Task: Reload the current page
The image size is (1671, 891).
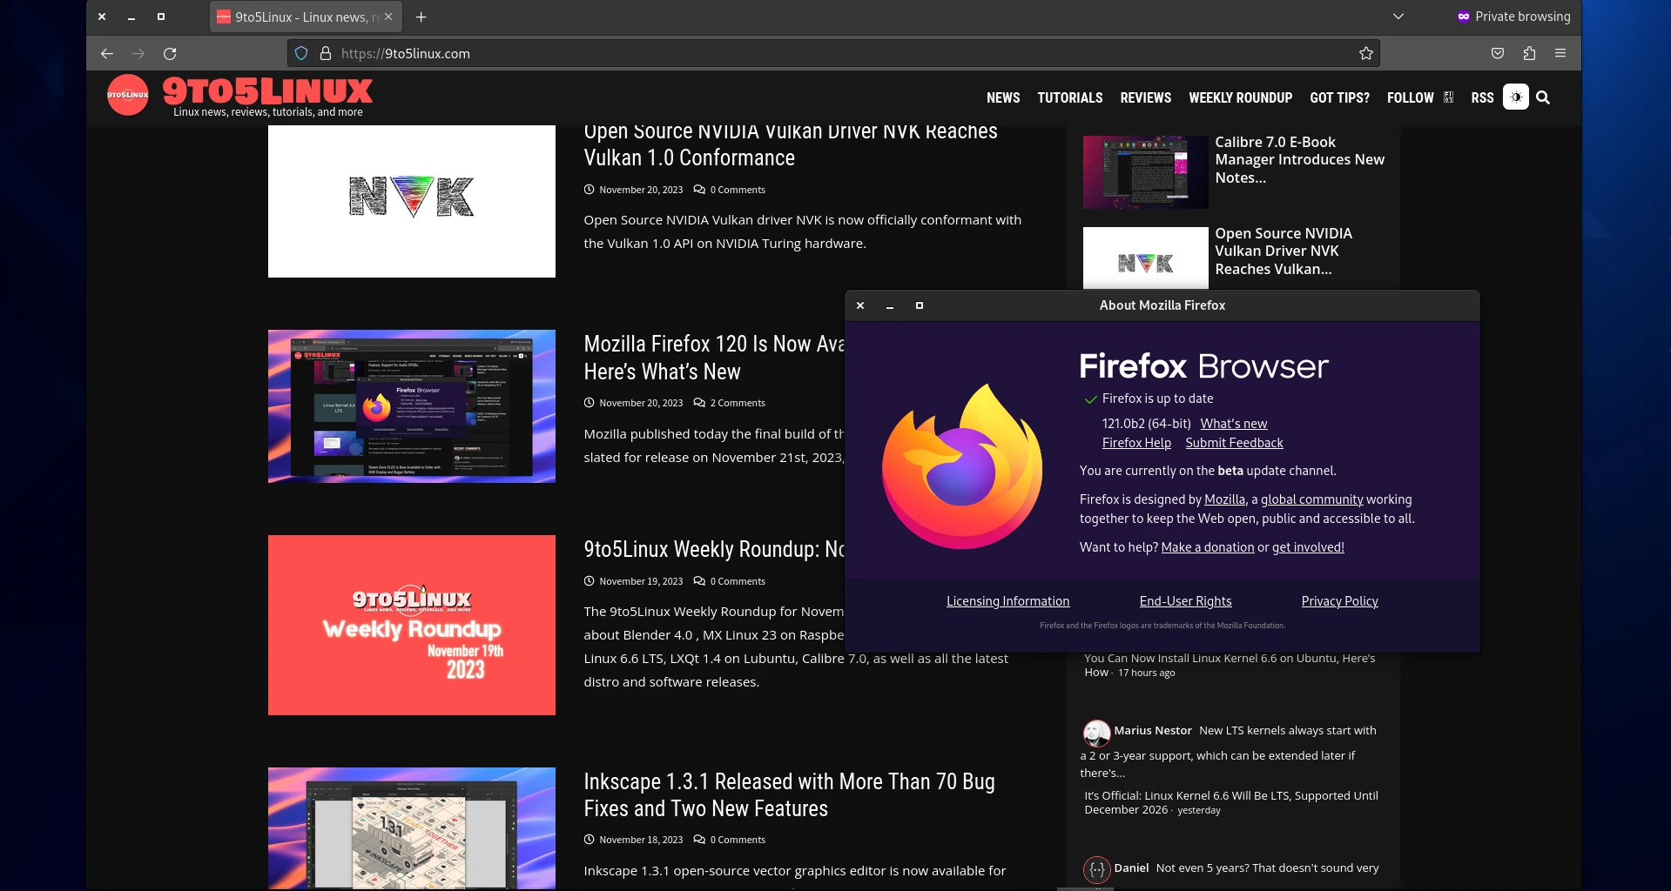Action: [171, 53]
